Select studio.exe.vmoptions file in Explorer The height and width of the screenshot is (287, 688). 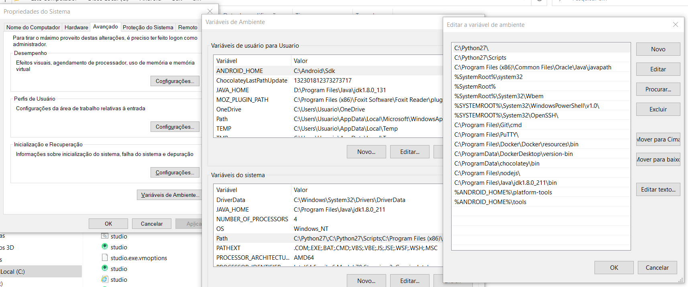point(134,258)
